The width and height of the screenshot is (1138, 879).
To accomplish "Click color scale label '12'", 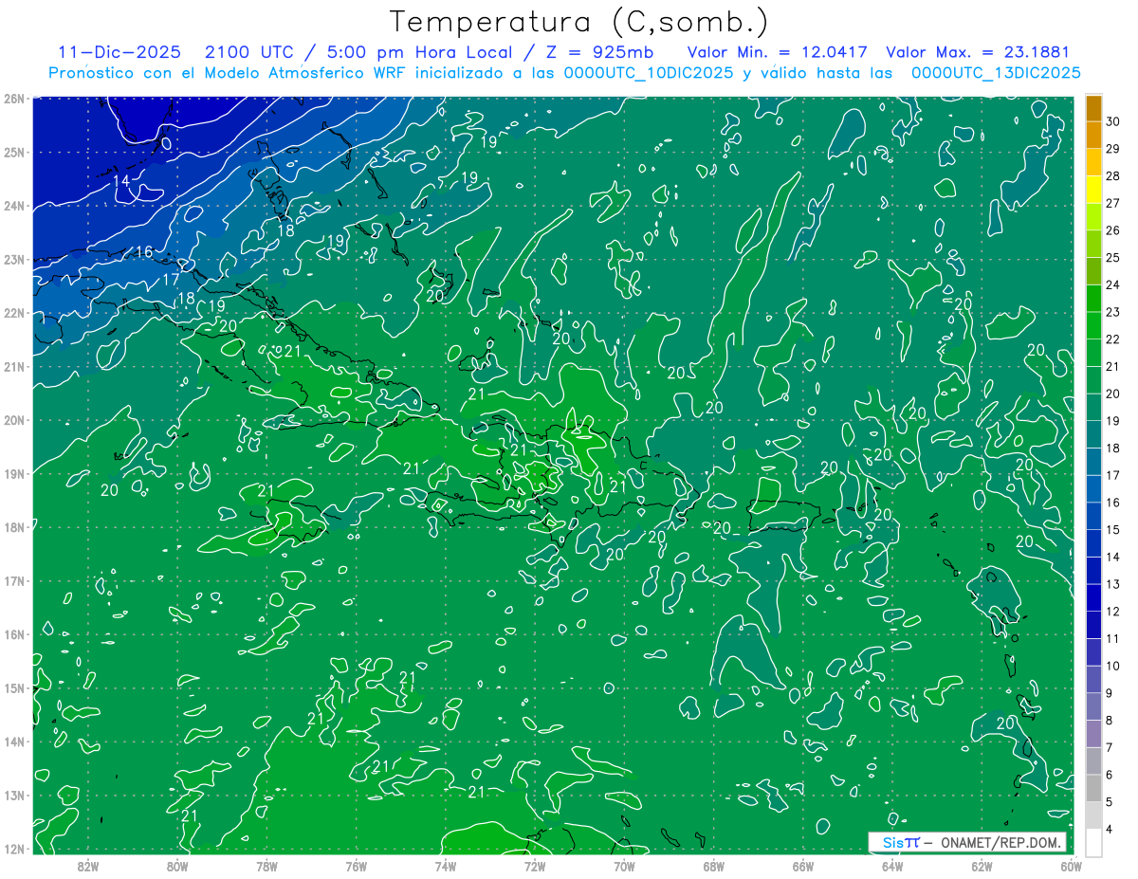I will tap(1113, 612).
